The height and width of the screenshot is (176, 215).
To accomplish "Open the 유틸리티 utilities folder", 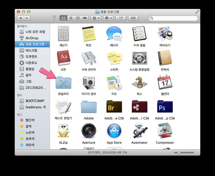I will point(63,82).
